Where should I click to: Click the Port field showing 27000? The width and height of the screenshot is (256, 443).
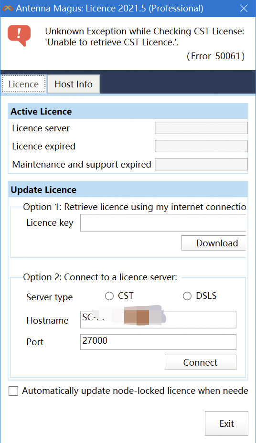click(158, 342)
